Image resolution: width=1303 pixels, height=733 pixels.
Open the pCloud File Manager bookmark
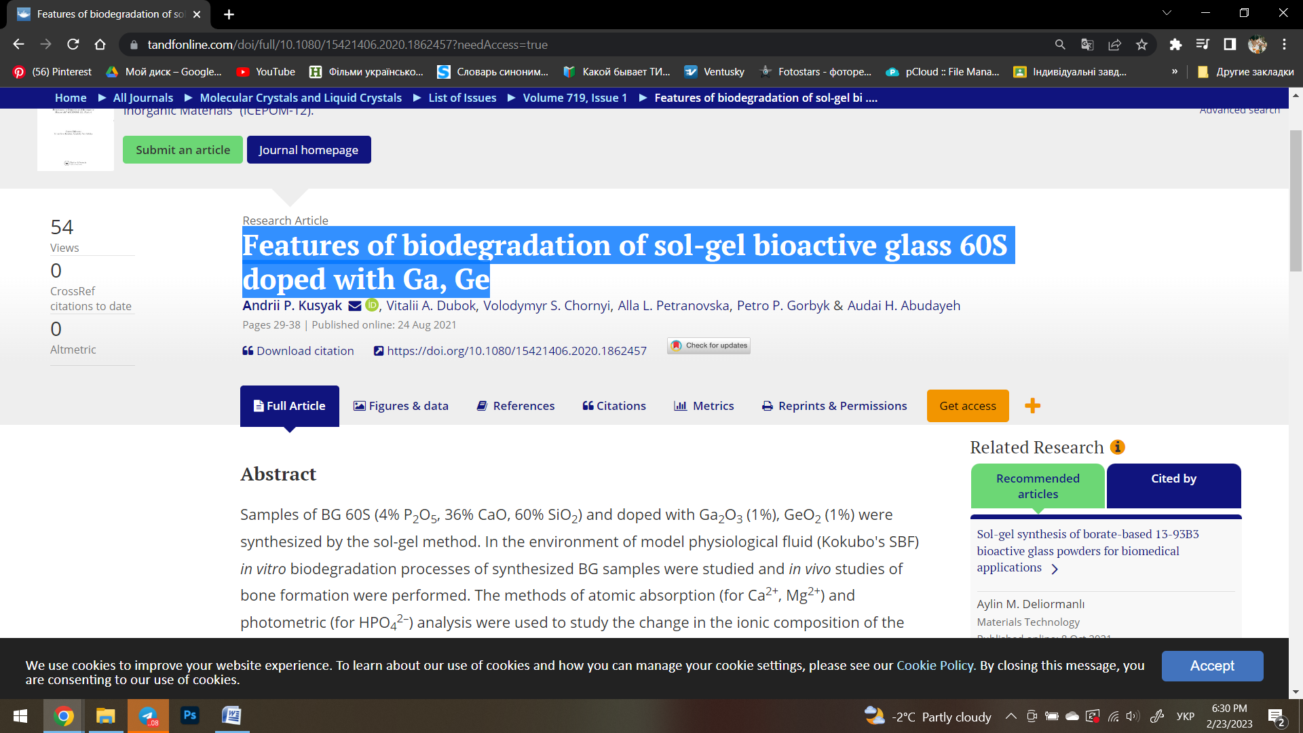click(943, 72)
